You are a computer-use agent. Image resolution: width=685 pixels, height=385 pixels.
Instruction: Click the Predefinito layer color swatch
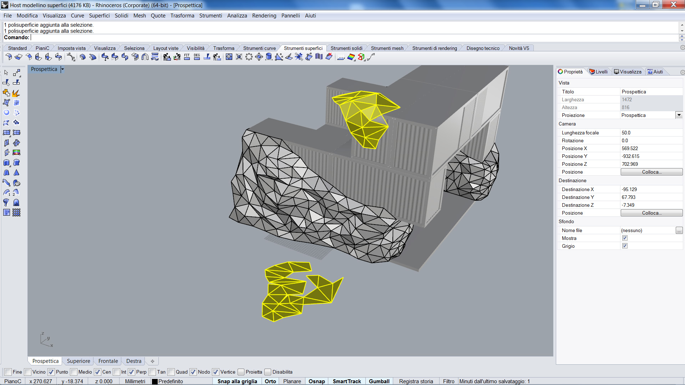coord(155,381)
